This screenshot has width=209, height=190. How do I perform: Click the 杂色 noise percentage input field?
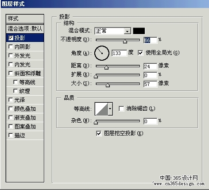150,121
